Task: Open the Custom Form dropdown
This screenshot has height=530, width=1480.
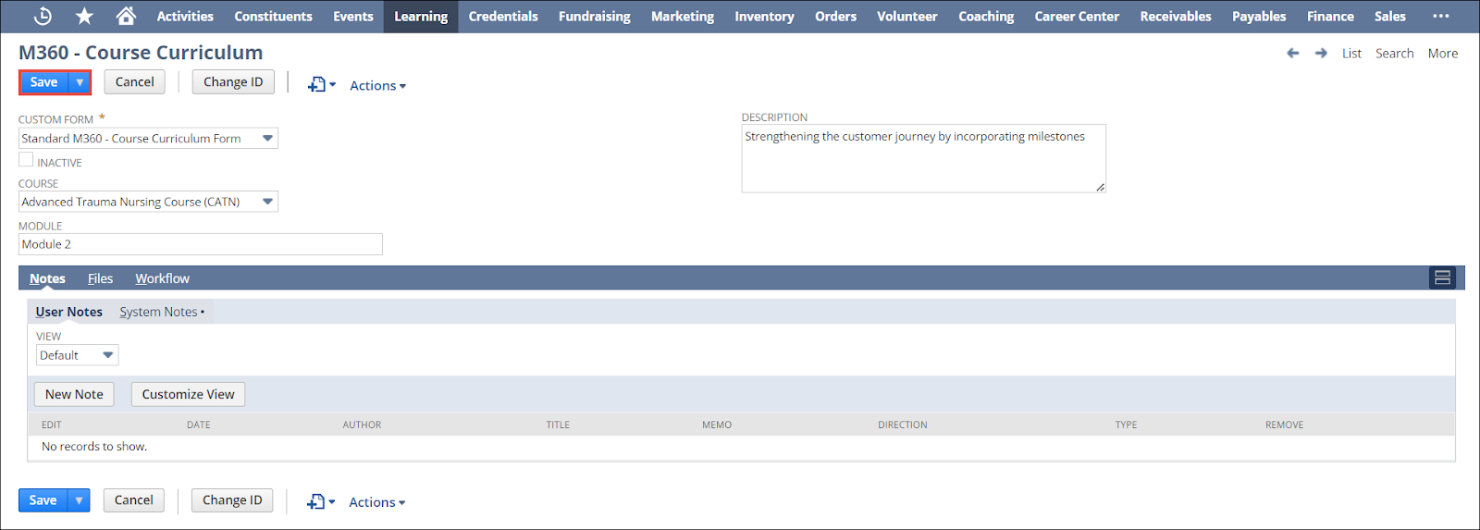Action: pyautogui.click(x=267, y=139)
